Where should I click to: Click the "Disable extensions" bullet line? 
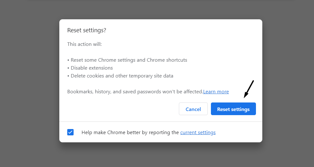coord(90,68)
